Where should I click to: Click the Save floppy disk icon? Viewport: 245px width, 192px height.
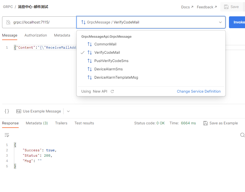coord(226,7)
